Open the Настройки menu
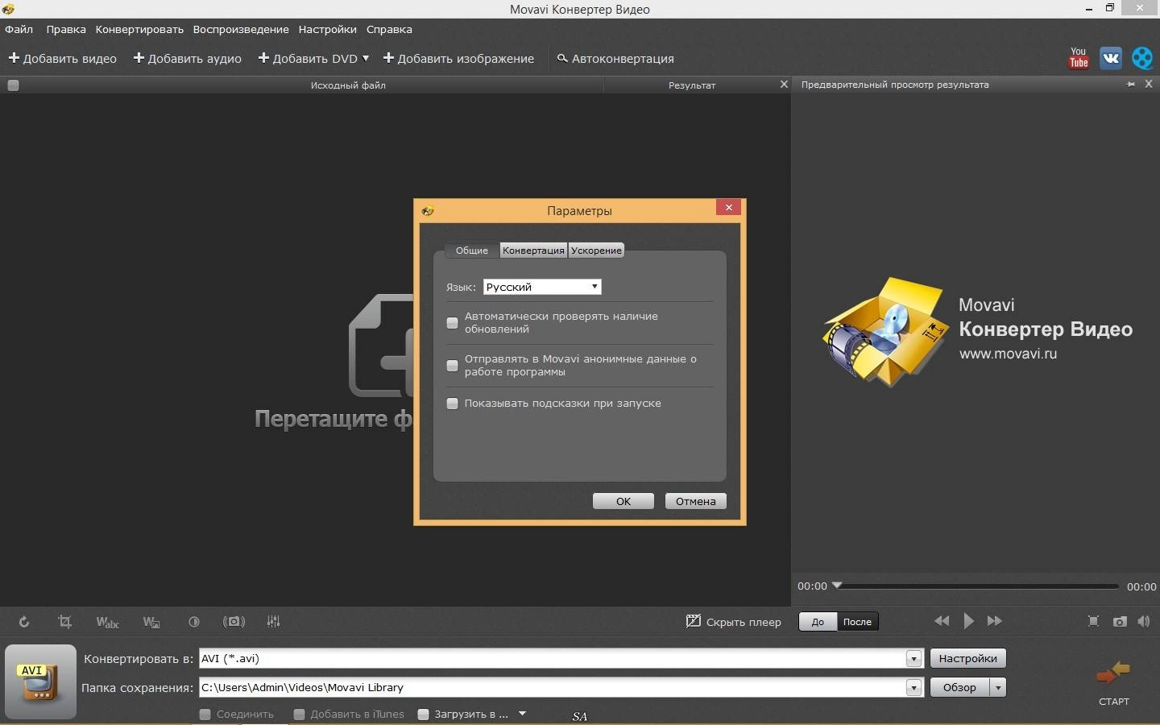 327,29
